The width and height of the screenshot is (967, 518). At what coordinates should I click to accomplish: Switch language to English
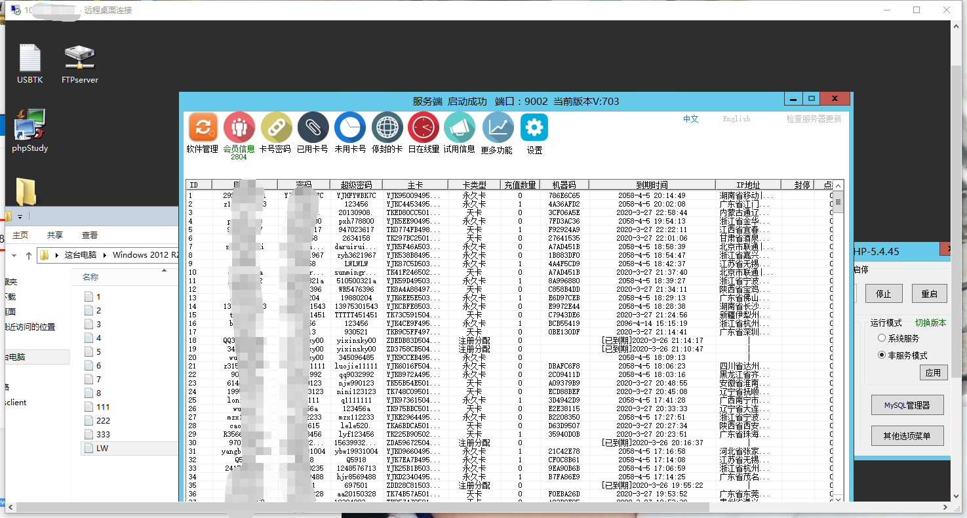[736, 119]
